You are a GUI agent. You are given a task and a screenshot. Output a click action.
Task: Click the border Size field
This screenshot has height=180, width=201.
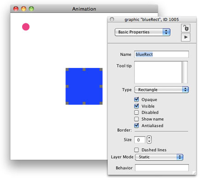tap(140, 140)
